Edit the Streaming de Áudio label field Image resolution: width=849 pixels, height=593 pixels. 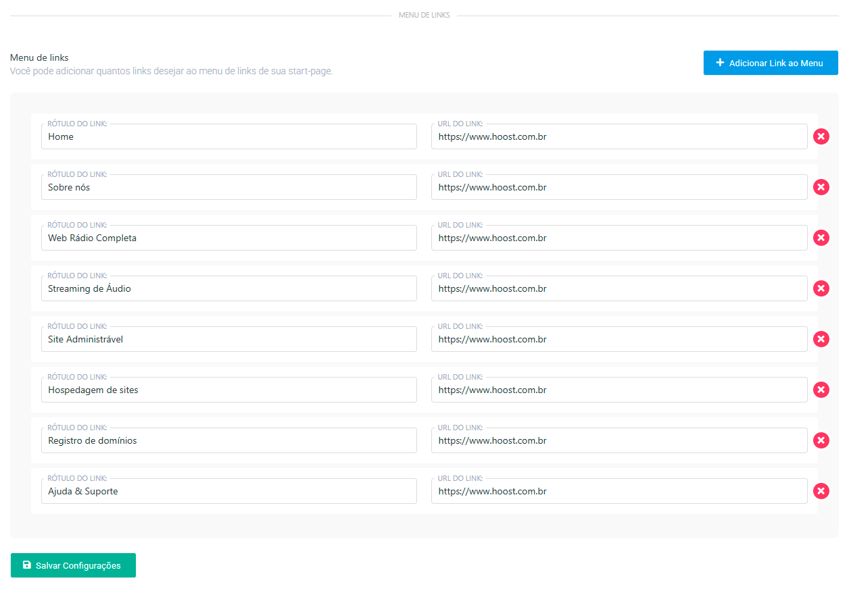[x=228, y=288]
